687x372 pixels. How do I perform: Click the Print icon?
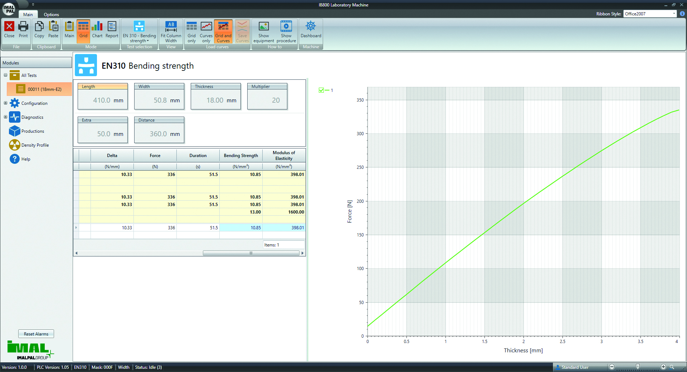(23, 30)
